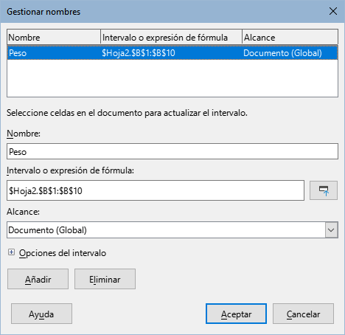The width and height of the screenshot is (345, 335).
Task: Click Documento (Global) cell in list row
Action: (282, 53)
